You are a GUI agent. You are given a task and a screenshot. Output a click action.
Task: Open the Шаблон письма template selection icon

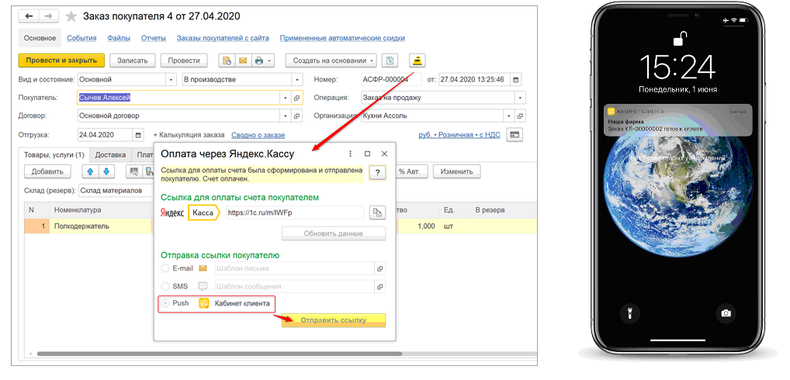coord(380,268)
